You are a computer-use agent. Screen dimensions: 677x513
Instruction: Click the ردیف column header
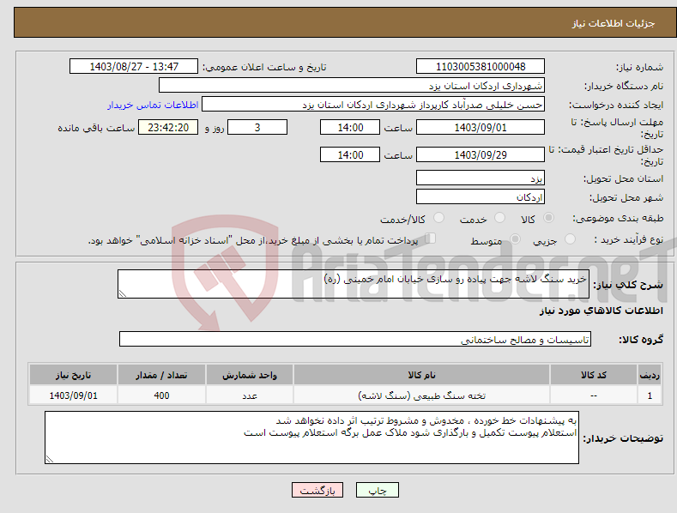click(x=650, y=375)
